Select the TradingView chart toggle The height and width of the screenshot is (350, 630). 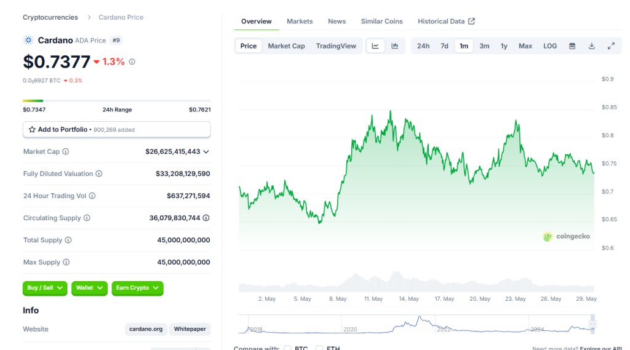click(336, 46)
